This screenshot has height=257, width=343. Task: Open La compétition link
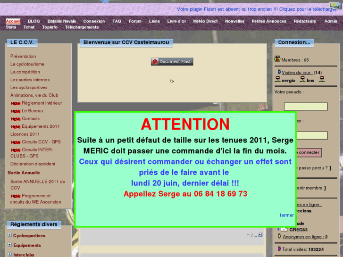coord(25,72)
